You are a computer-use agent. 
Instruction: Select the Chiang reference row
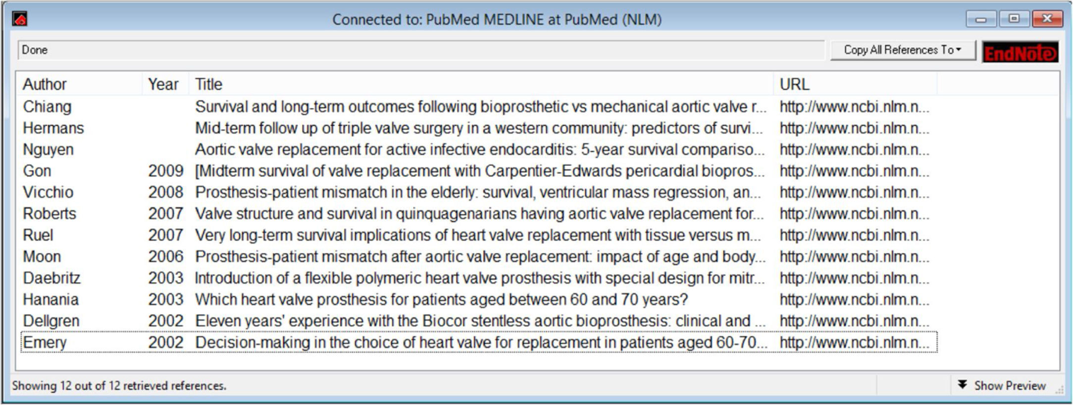(47, 106)
